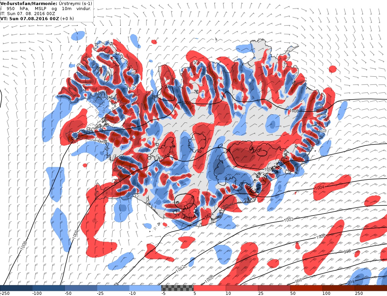Choose the legend swatch between -25 and -10
The height and width of the screenshot is (296, 387).
tap(113, 288)
